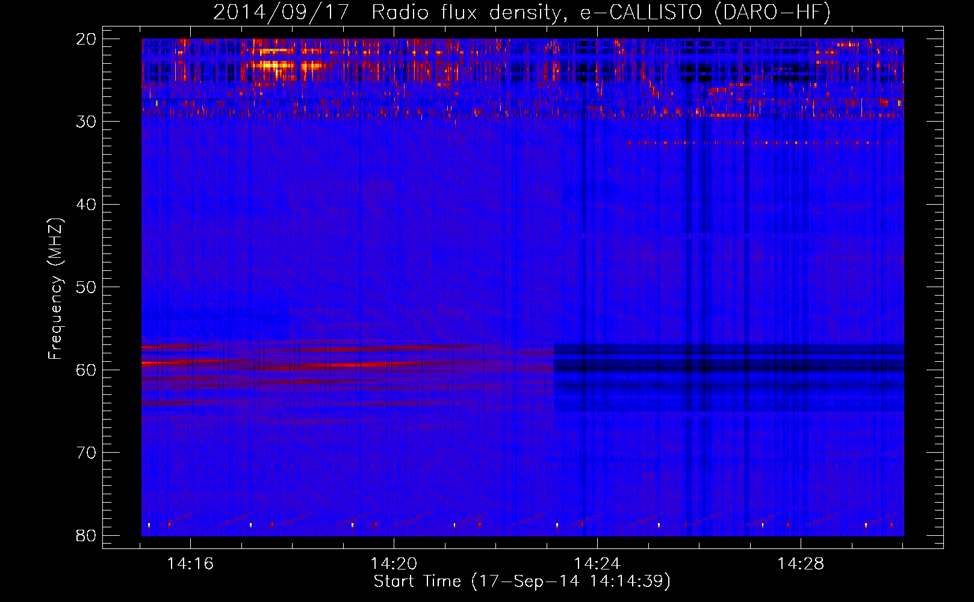Image resolution: width=974 pixels, height=602 pixels.
Task: Click the 'Start Time (17-Sep-14 14:14:39)' x-axis label
Action: pyautogui.click(x=522, y=582)
